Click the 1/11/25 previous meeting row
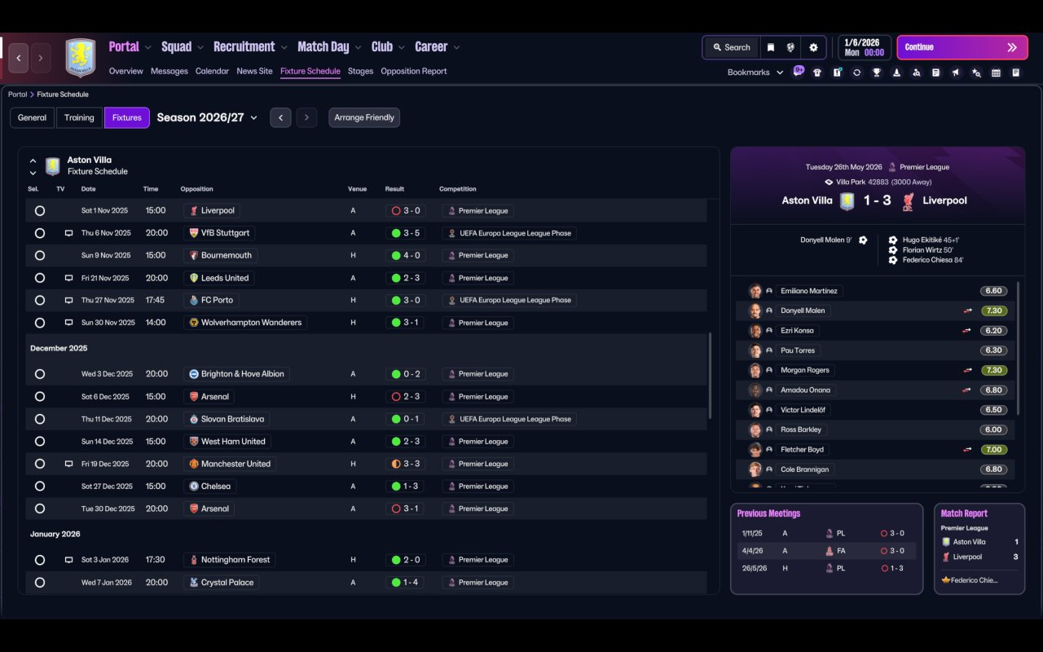The image size is (1043, 652). 826,533
